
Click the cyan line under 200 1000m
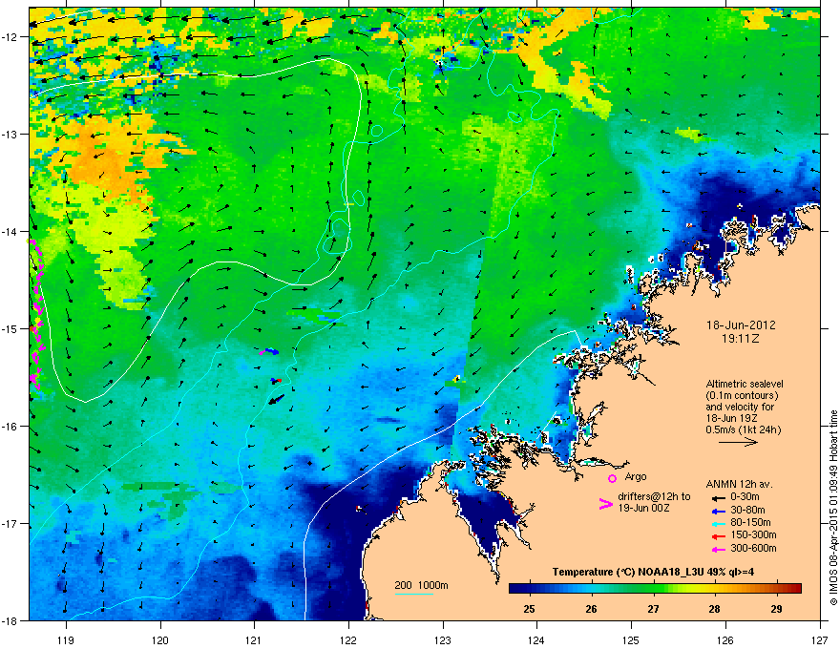coord(413,594)
